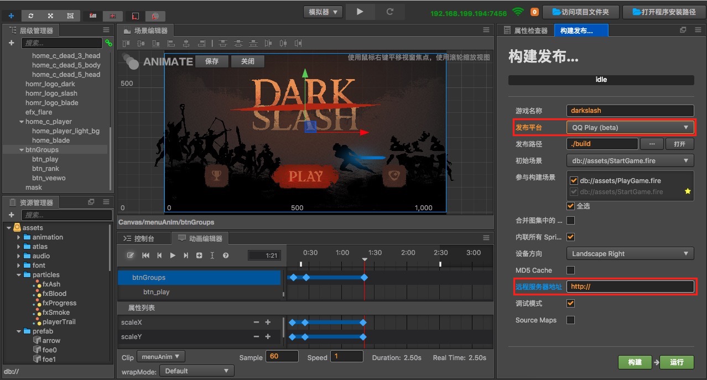
Task: Pop out the asset manager panel
Action: coord(91,202)
